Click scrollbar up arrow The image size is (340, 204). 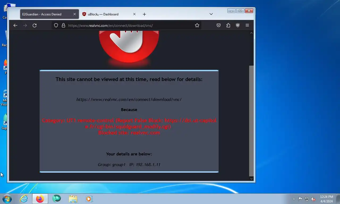(x=251, y=33)
